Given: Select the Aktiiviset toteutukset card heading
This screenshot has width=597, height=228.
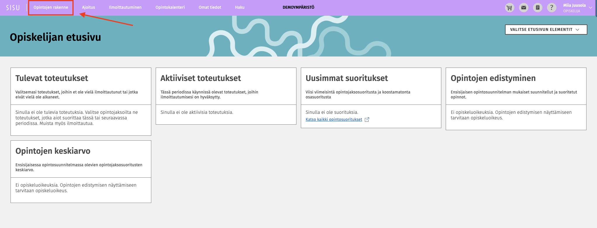Looking at the screenshot, I should coord(201,78).
